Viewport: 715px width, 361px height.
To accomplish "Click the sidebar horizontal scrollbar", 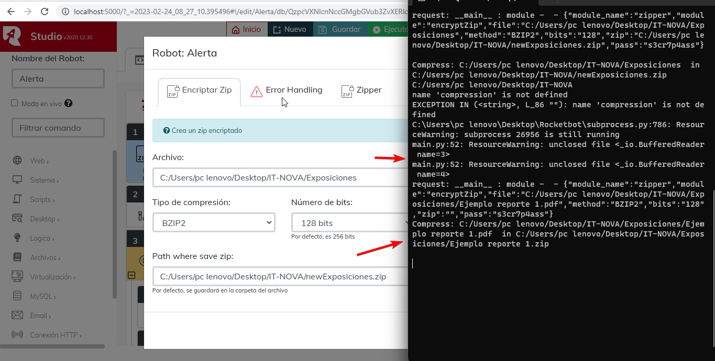I will [x=52, y=346].
